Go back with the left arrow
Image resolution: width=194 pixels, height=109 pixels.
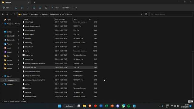tap(3, 14)
